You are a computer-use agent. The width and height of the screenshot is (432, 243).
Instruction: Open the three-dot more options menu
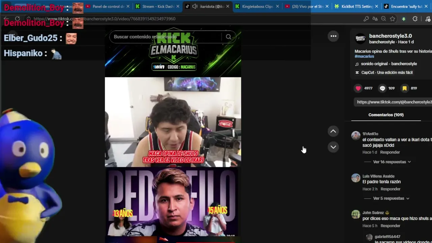333,36
